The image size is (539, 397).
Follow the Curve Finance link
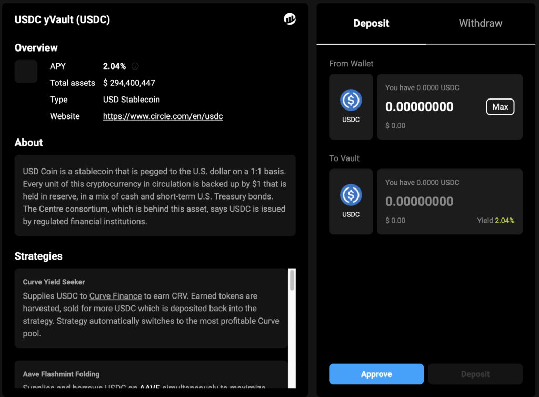coord(115,296)
